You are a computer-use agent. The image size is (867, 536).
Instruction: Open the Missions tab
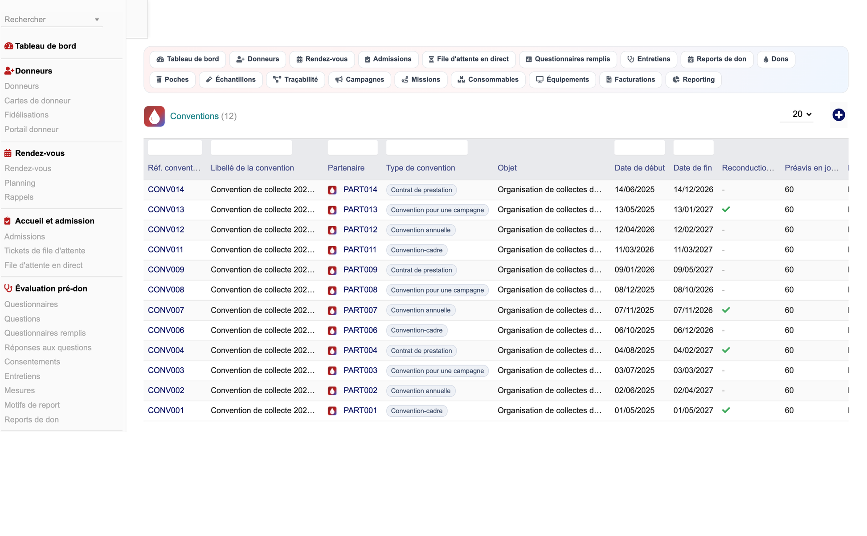(421, 80)
